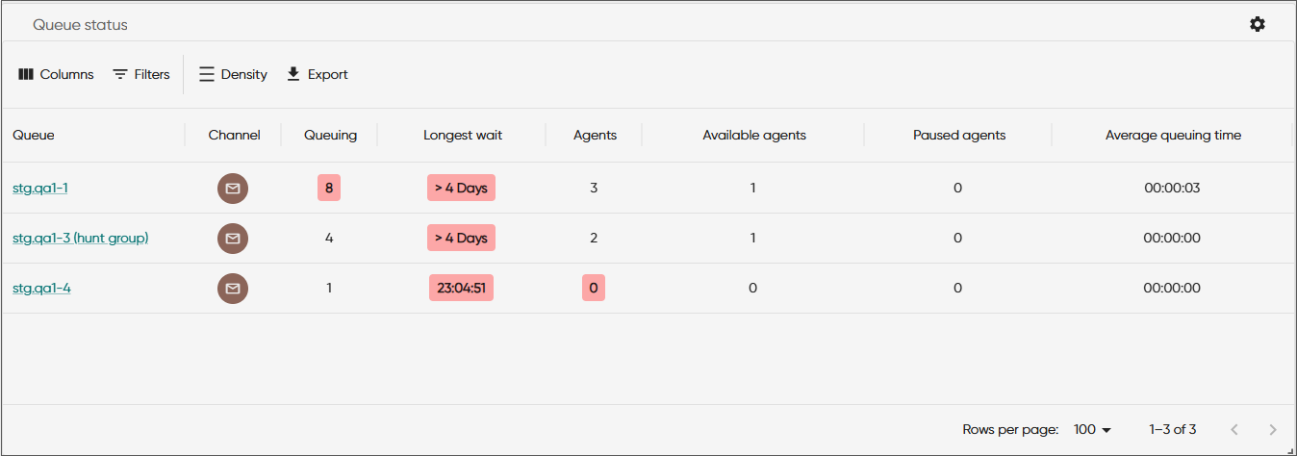Expand the Rows per page dropdown
The width and height of the screenshot is (1297, 456).
[1092, 430]
